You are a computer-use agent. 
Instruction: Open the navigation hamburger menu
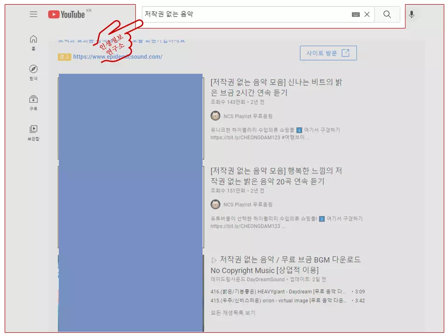(x=33, y=14)
